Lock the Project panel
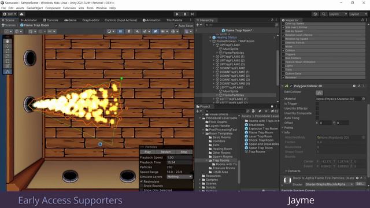Viewport: 370px width, 208px height. (272, 106)
